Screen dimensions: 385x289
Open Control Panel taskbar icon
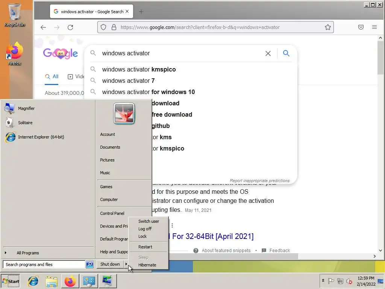click(x=89, y=281)
